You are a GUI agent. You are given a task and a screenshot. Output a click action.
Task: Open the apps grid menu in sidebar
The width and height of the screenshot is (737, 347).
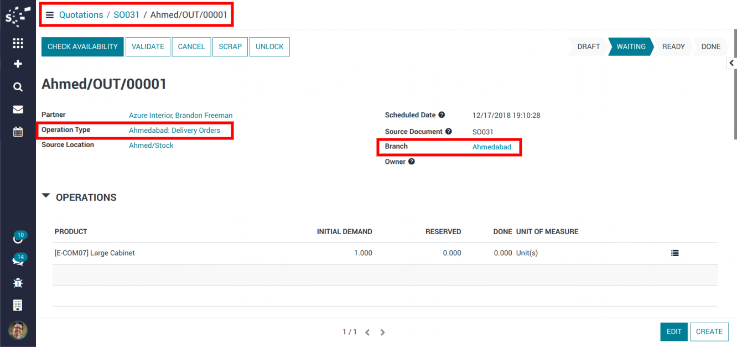click(18, 43)
